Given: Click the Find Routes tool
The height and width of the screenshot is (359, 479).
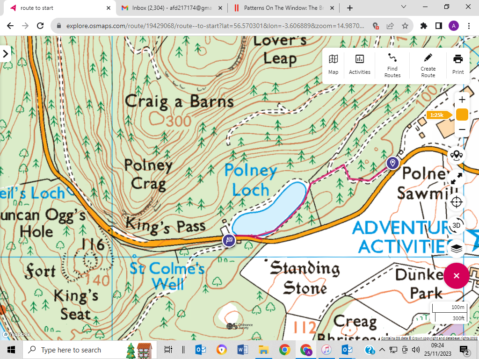Looking at the screenshot, I should click(x=392, y=65).
